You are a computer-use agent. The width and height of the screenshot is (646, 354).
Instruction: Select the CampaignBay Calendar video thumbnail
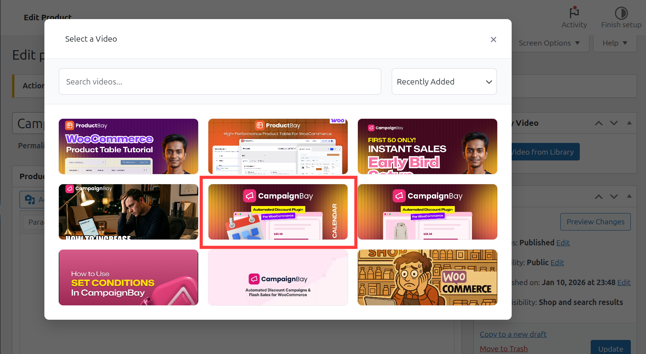coord(278,213)
